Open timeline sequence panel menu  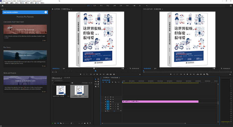pos(119,78)
